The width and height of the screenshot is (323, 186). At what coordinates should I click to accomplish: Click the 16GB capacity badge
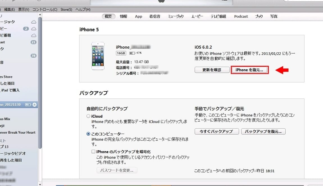pyautogui.click(x=121, y=53)
